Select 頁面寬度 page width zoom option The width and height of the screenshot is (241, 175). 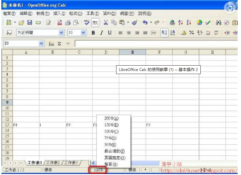click(x=115, y=158)
